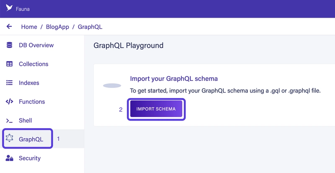Click the GraphQL logo icon in sidebar

(9, 138)
